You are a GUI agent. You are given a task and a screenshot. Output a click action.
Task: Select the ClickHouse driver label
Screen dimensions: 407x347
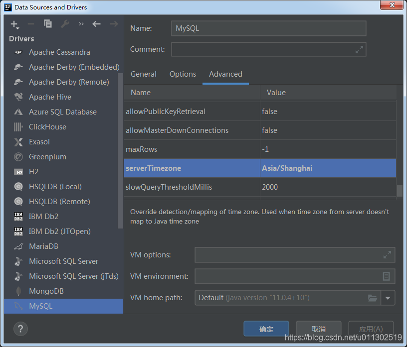(x=47, y=127)
